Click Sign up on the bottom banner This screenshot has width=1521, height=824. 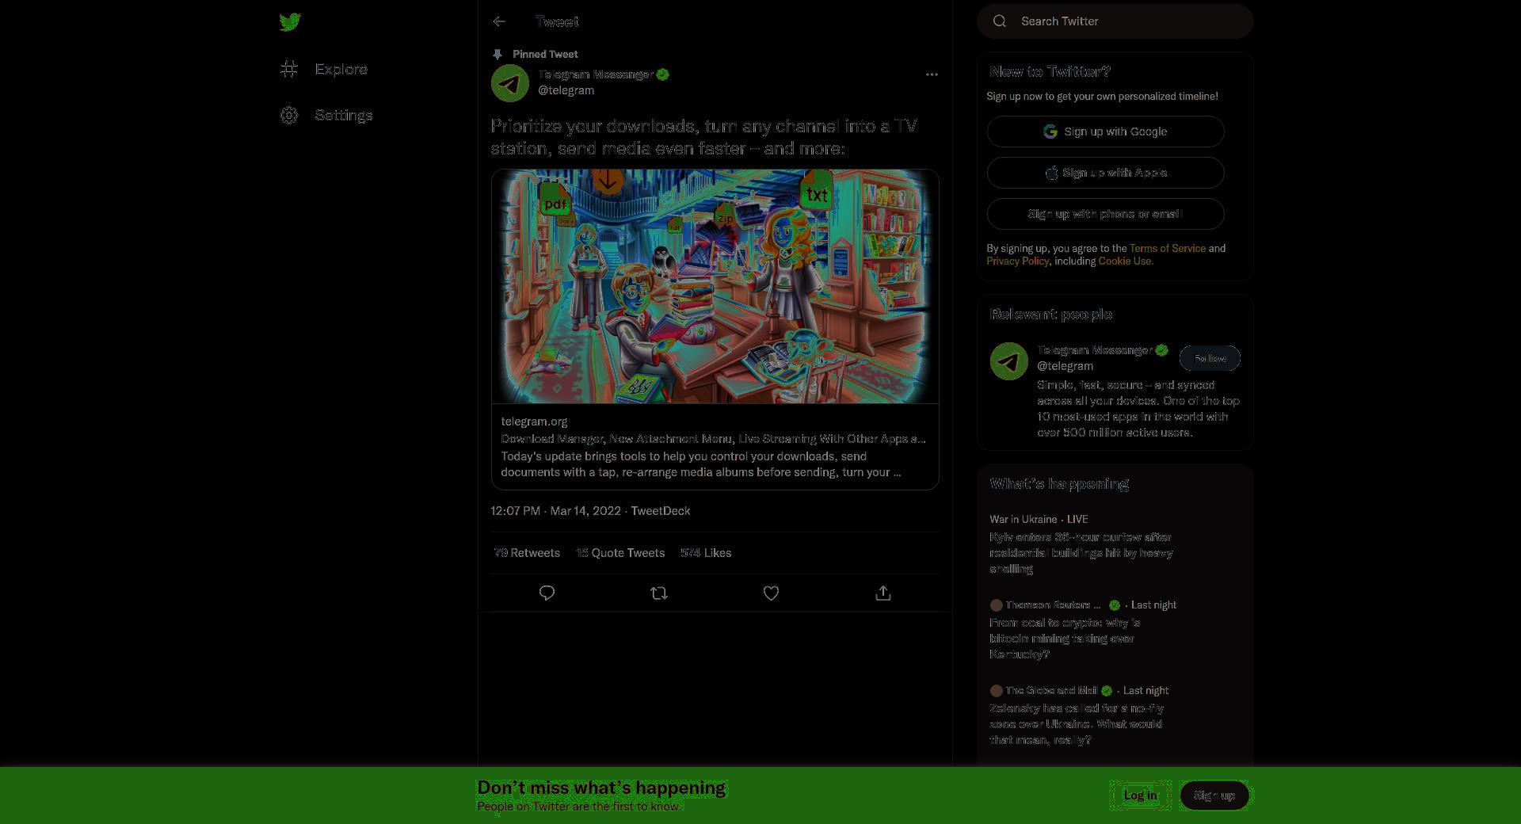coord(1214,795)
